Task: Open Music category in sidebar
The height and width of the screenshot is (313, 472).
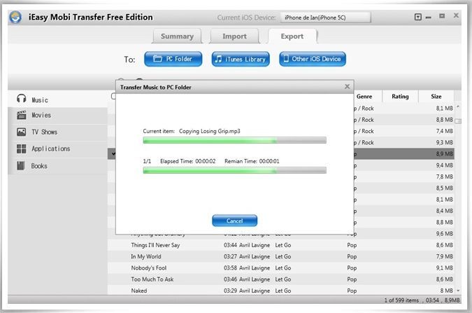Action: 58,99
